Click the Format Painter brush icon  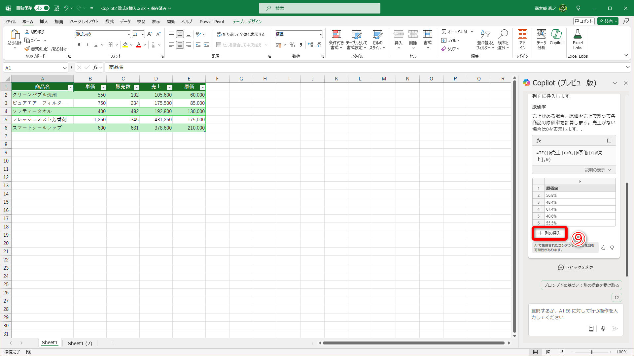pos(27,49)
